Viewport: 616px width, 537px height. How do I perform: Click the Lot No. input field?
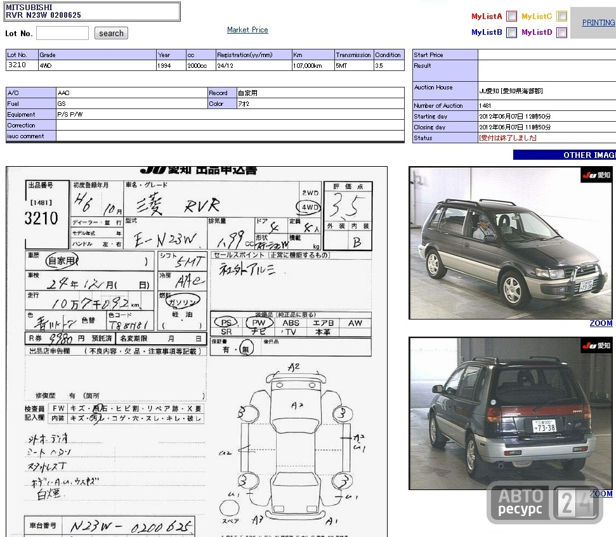[x=62, y=33]
